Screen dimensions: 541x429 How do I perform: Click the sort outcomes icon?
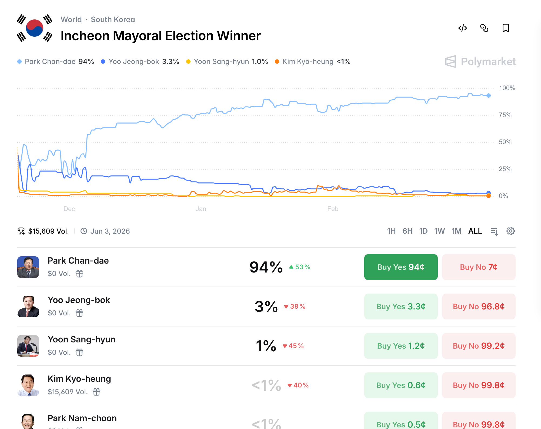[494, 231]
